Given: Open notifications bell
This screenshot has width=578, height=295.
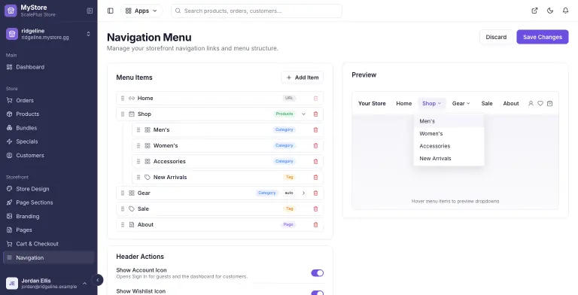Looking at the screenshot, I should pyautogui.click(x=565, y=11).
